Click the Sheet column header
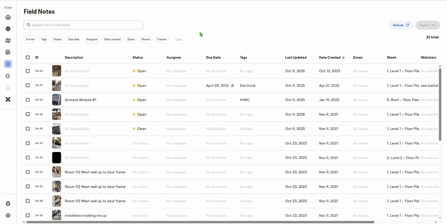This screenshot has height=224, width=447. tap(392, 58)
